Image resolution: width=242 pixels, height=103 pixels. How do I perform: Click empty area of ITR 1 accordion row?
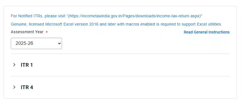(131, 65)
